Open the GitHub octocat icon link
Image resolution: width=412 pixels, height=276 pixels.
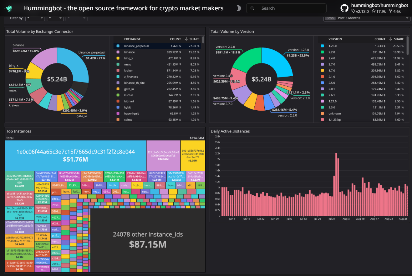(x=344, y=8)
